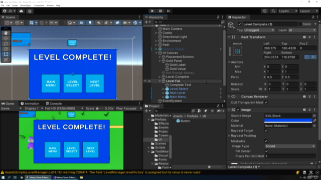
Task: Click the MAIN MENU button in Scene view
Action: point(51,83)
